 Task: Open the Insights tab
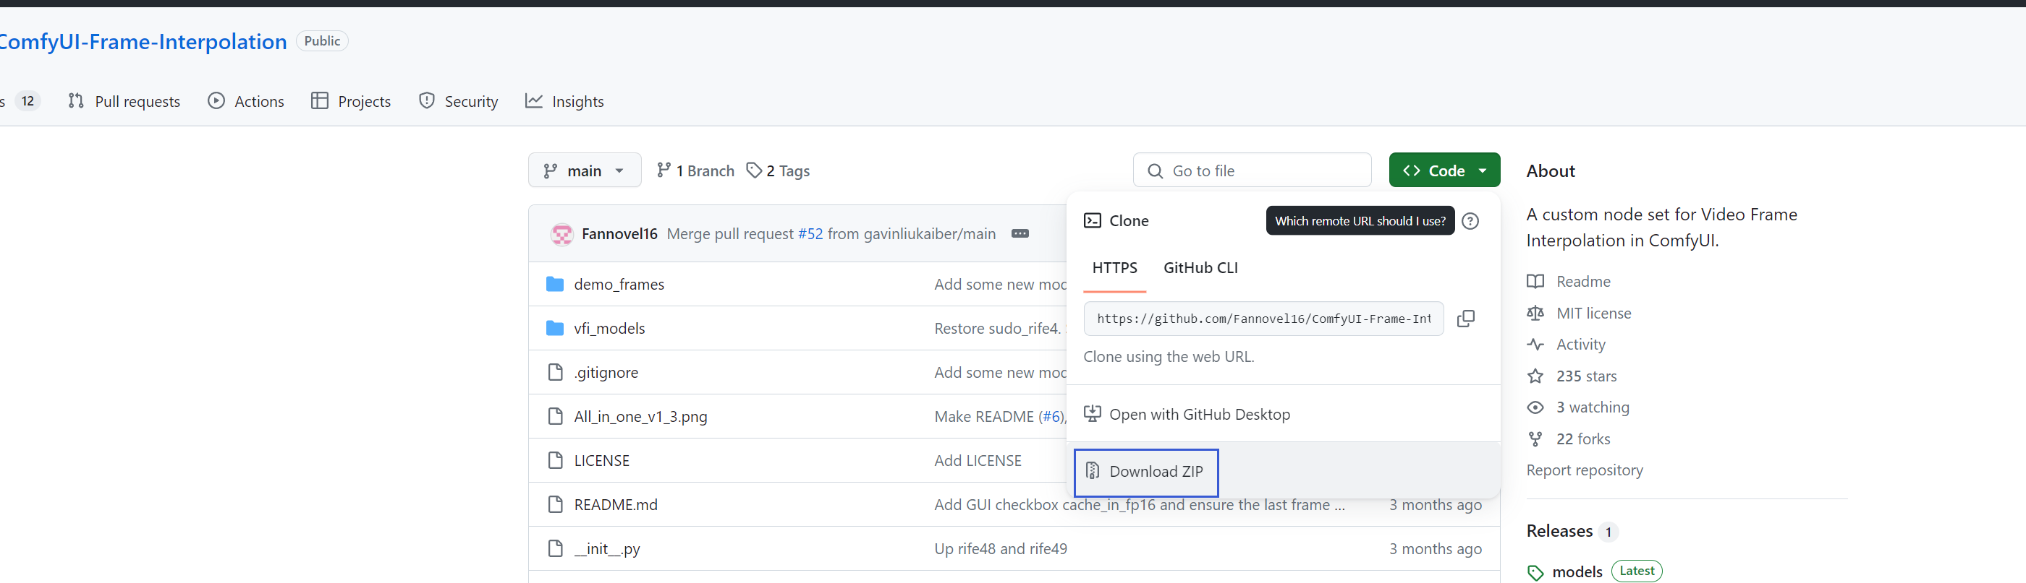pyautogui.click(x=564, y=101)
